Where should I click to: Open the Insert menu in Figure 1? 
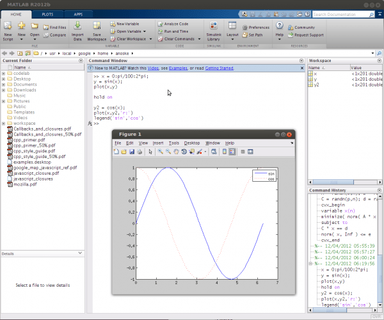coord(158,143)
